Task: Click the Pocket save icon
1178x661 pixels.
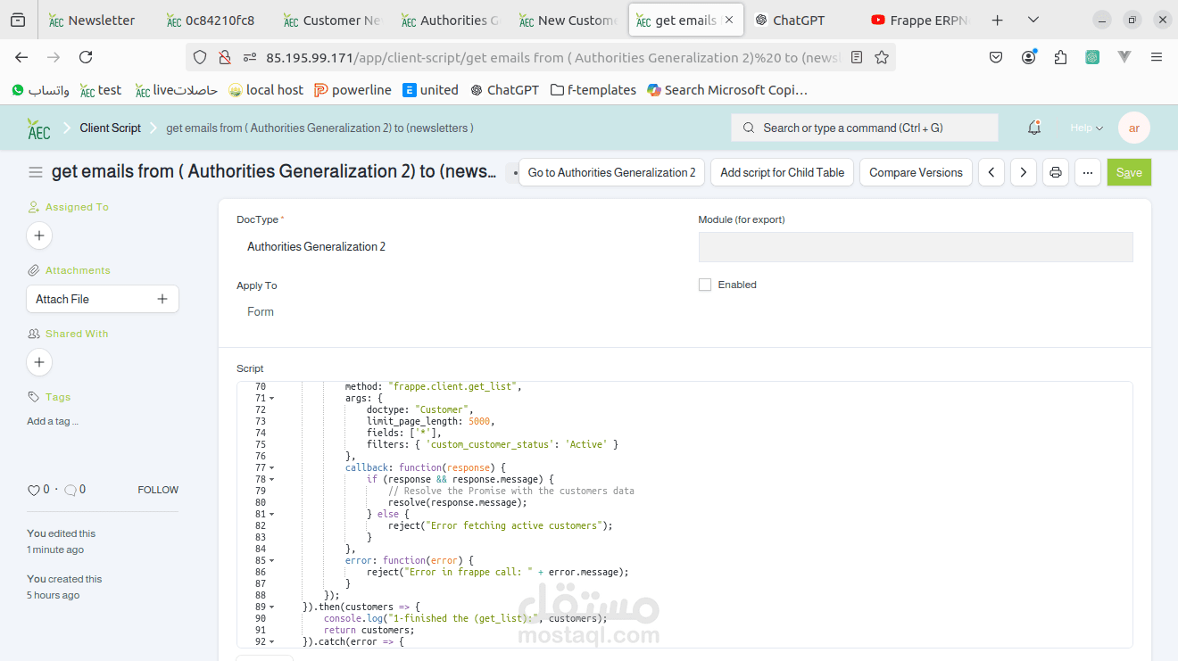Action: 996,57
